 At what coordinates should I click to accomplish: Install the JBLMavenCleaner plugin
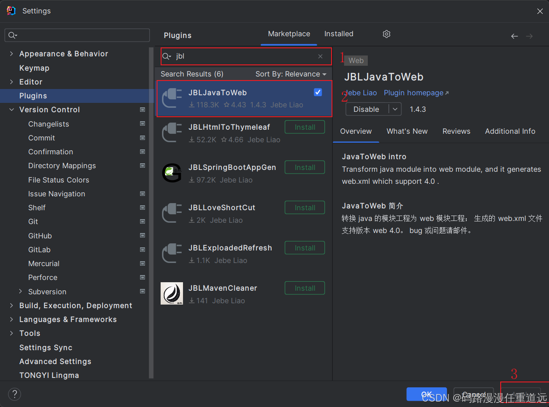coord(305,288)
